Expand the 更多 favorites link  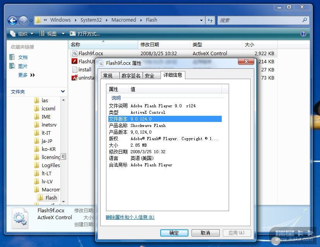coord(26,75)
